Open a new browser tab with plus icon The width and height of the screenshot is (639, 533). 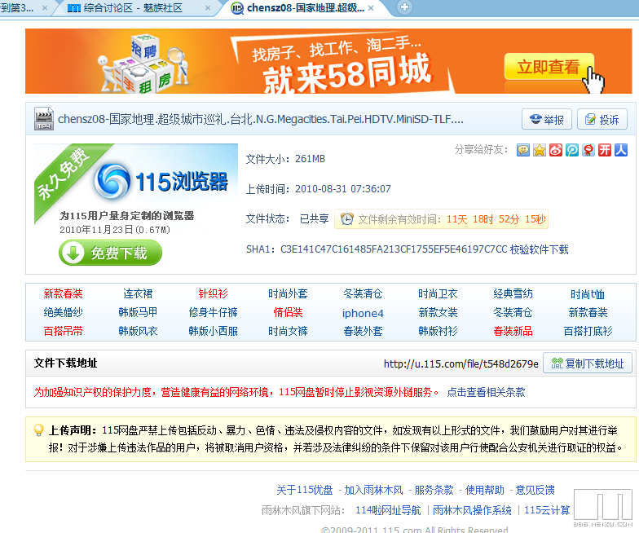point(404,7)
